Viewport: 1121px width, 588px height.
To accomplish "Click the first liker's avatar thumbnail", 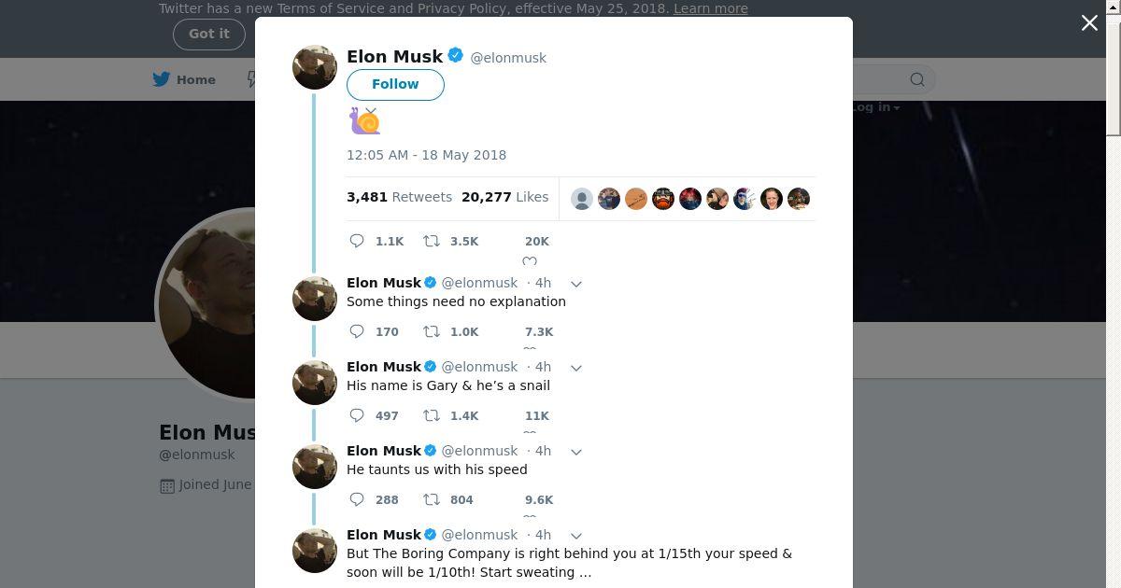I will point(582,199).
